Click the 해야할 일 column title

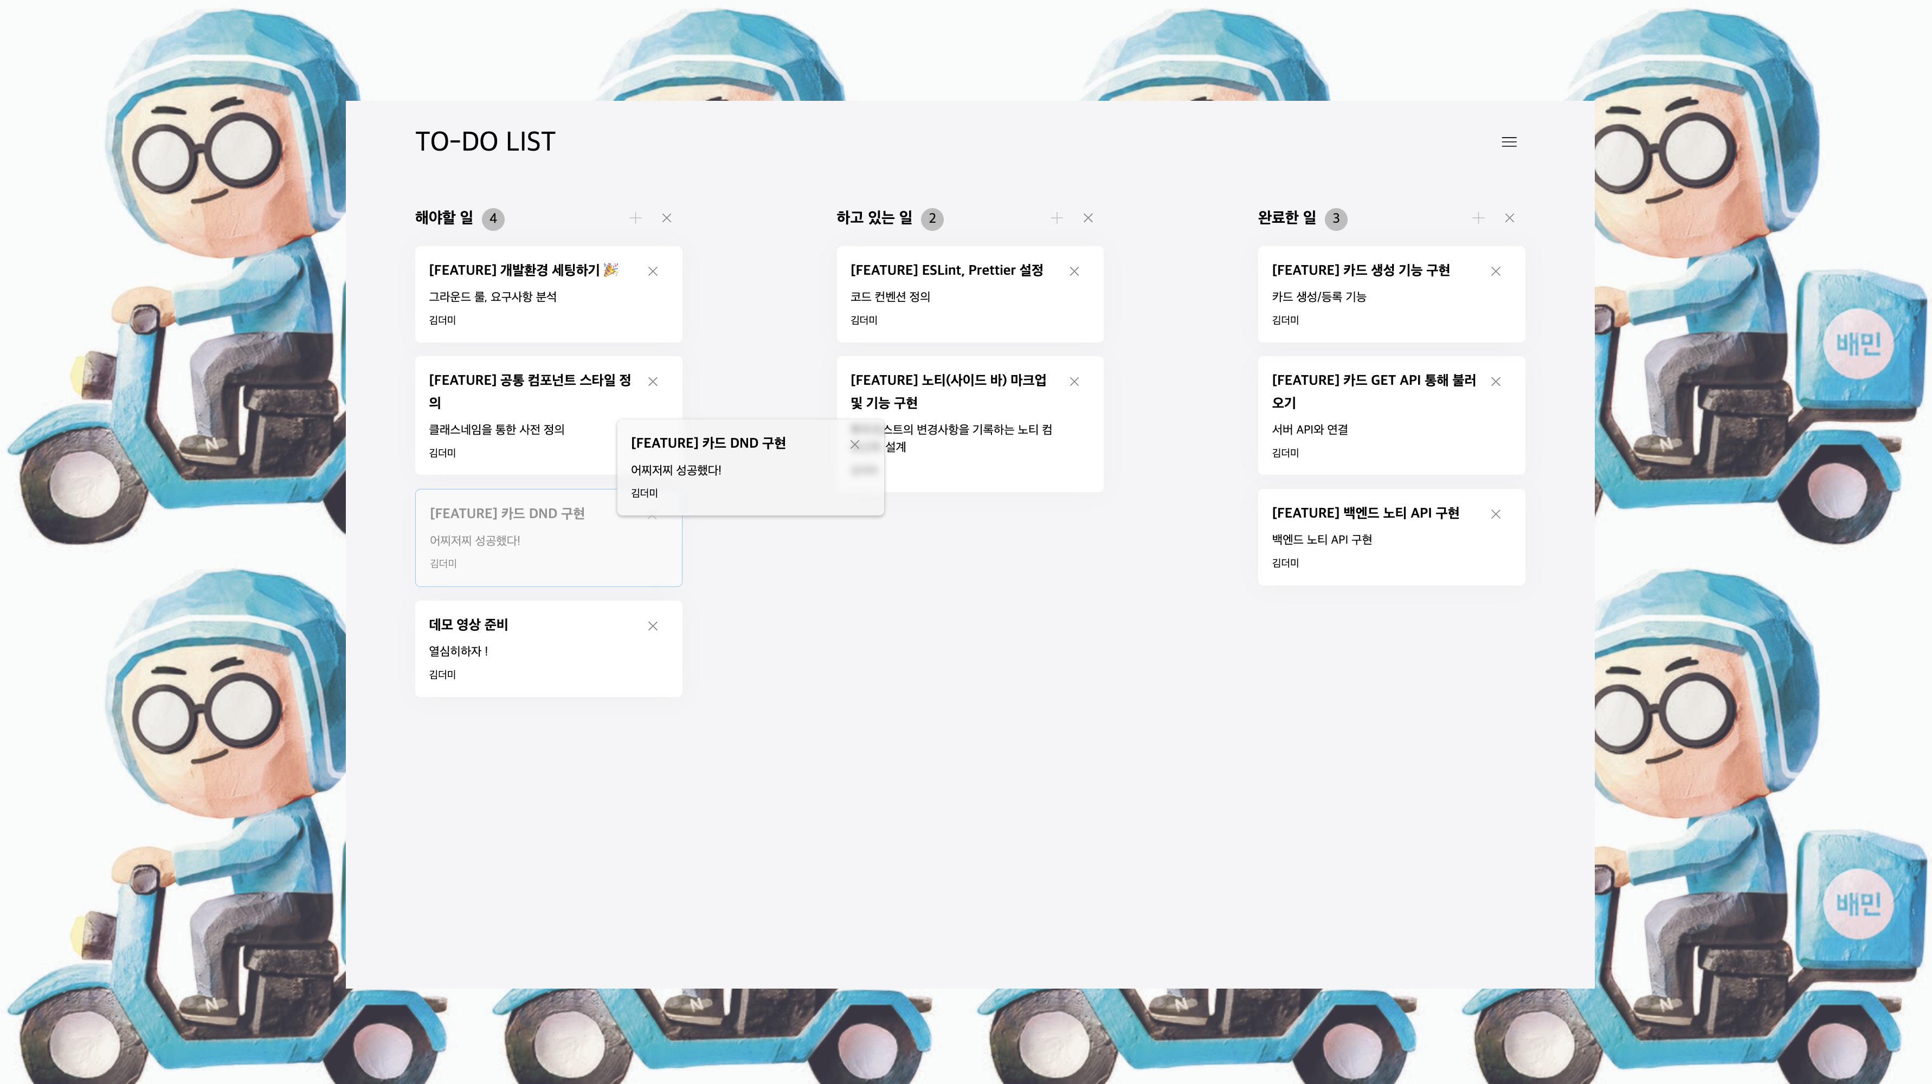tap(444, 217)
